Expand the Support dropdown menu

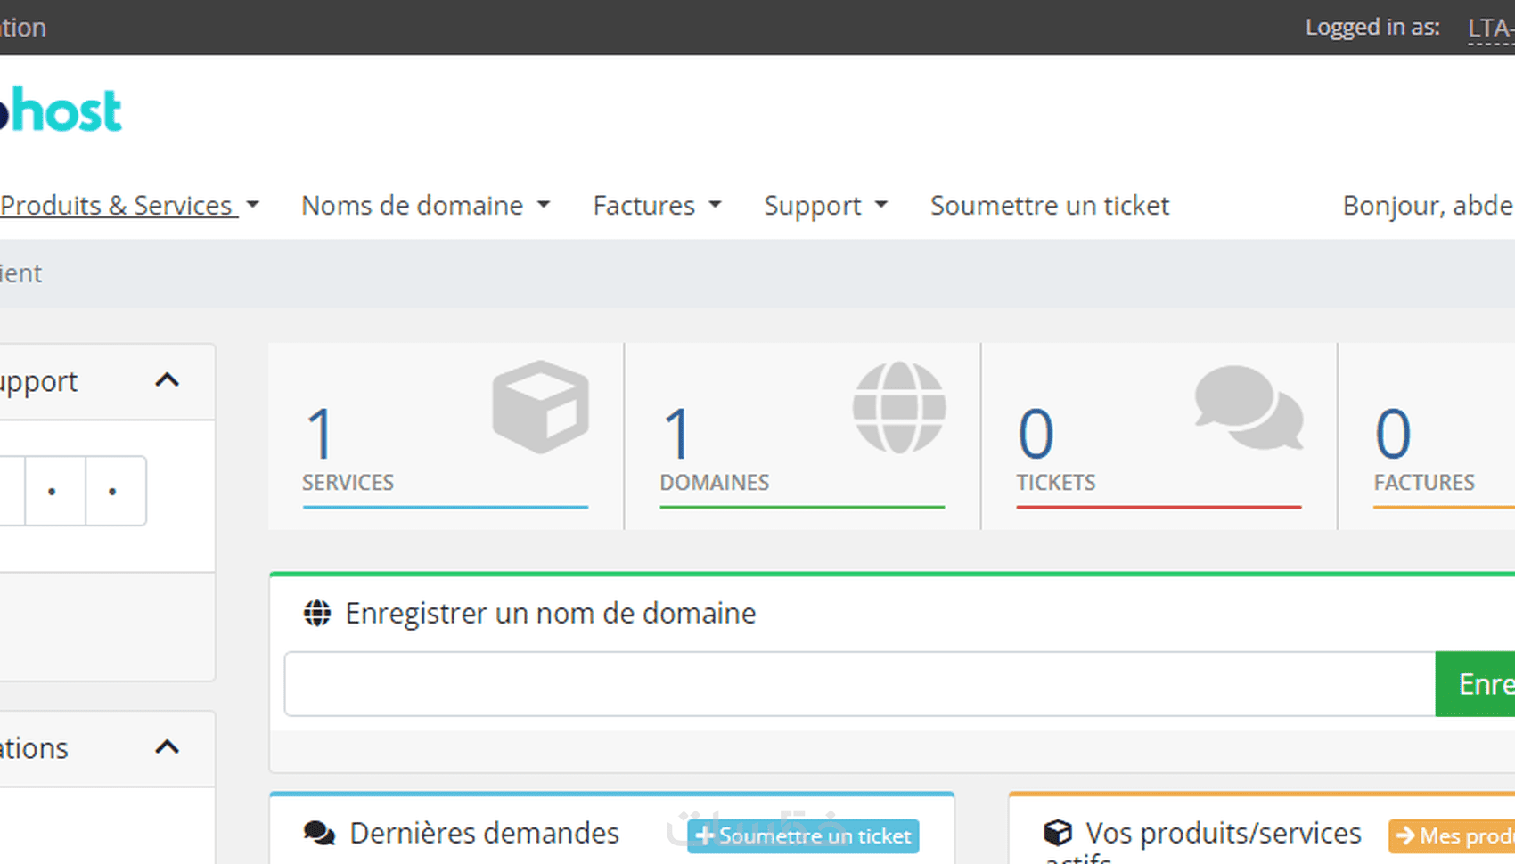825,206
